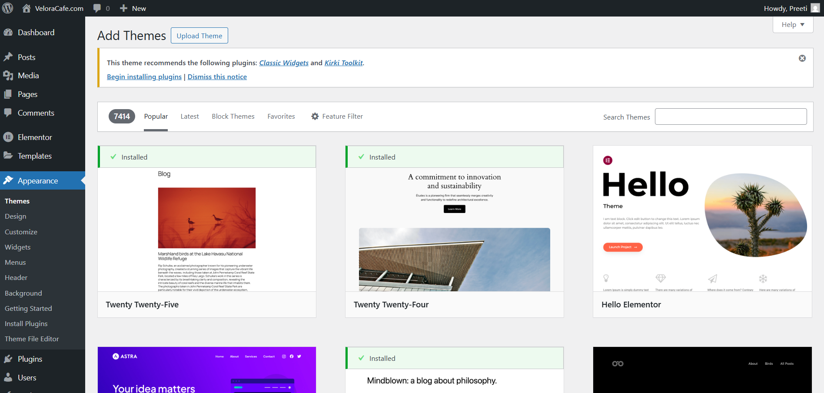Click the Howdy, Preeti account text
The height and width of the screenshot is (393, 824).
[x=786, y=8]
